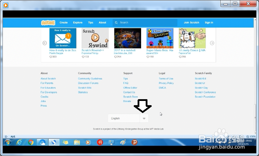
Task: Open the Tips menu item
Action: [x=90, y=23]
